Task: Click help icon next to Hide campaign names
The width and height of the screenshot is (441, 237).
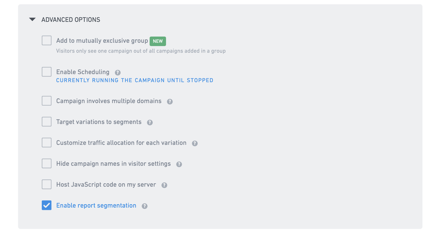Action: coord(179,164)
